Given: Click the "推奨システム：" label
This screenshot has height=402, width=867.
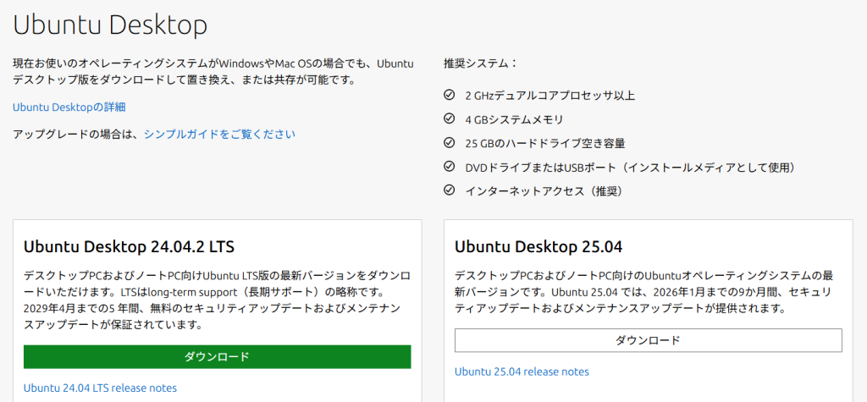Looking at the screenshot, I should pyautogui.click(x=480, y=63).
